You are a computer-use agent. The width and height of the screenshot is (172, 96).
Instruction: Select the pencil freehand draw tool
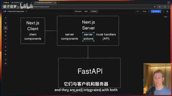click(x=6, y=47)
